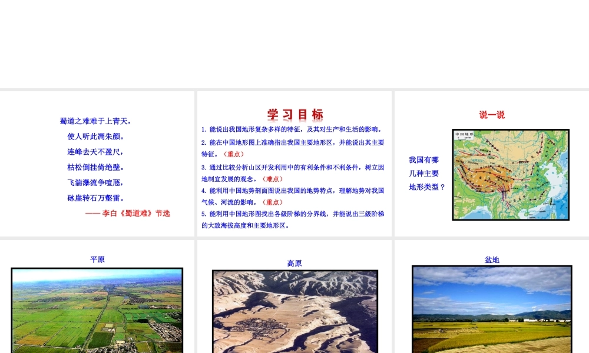The image size is (589, 353).
Task: Click the text 几种主要
Action: click(423, 174)
